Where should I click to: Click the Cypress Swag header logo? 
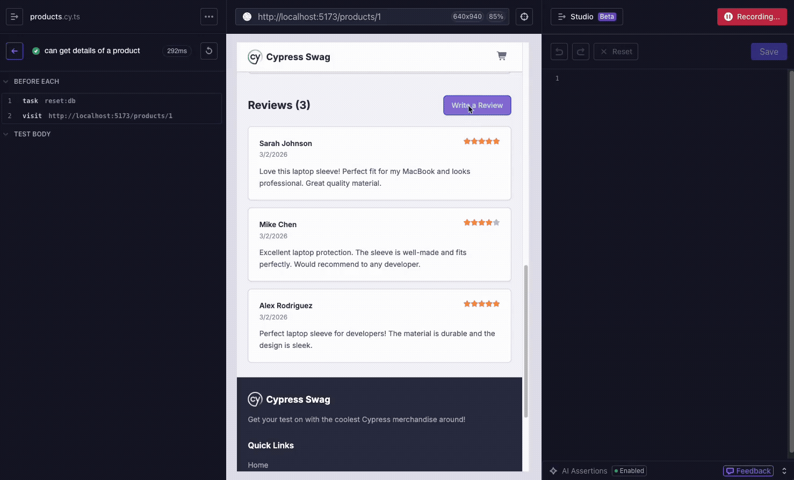point(289,57)
